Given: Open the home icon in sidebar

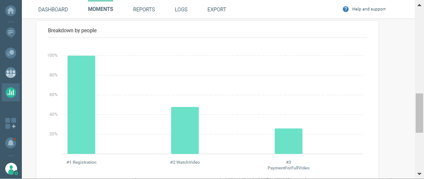Looking at the screenshot, I should [10, 9].
